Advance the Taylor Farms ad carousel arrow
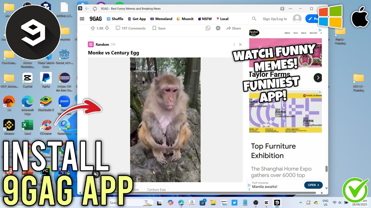This screenshot has height=208, width=371. tap(318, 77)
